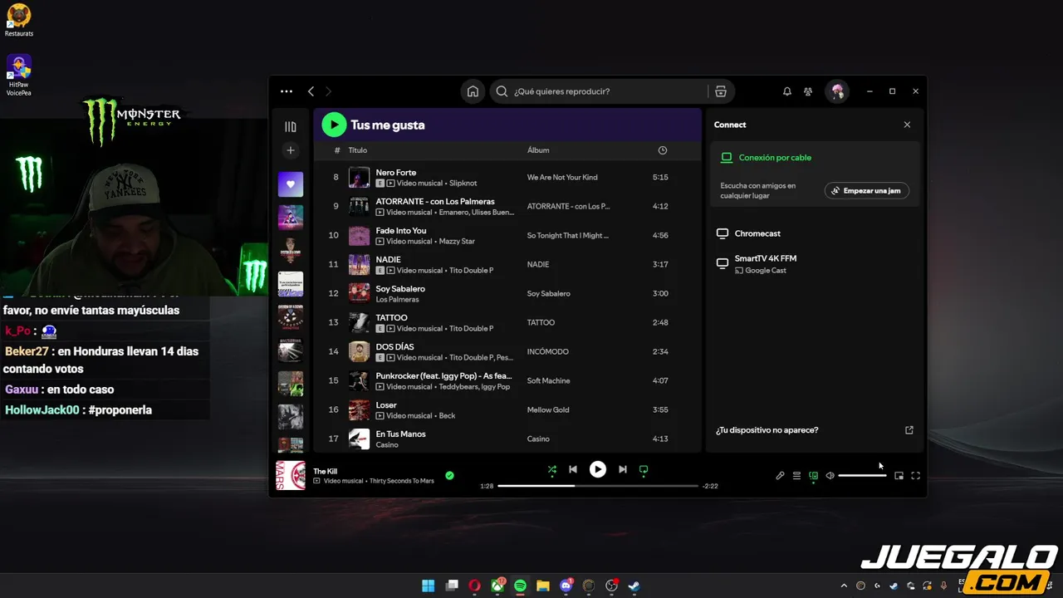Screen dimensions: 1063x598
Task: Play the Tus me gusta playlist
Action: point(334,125)
